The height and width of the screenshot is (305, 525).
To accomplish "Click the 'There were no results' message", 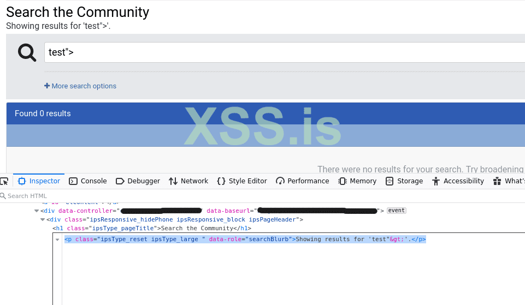I will pyautogui.click(x=421, y=169).
